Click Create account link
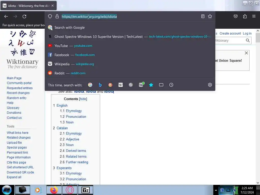Viewport: 260px width, 195px height. click(x=230, y=34)
